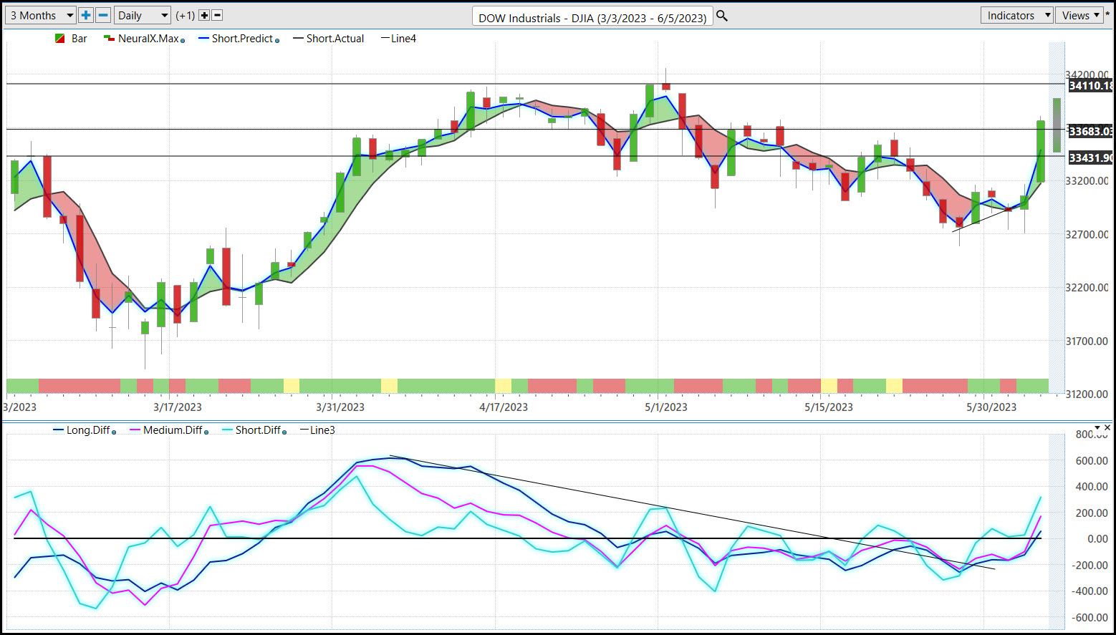This screenshot has width=1116, height=635.
Task: Open the Views dropdown
Action: 1081,15
